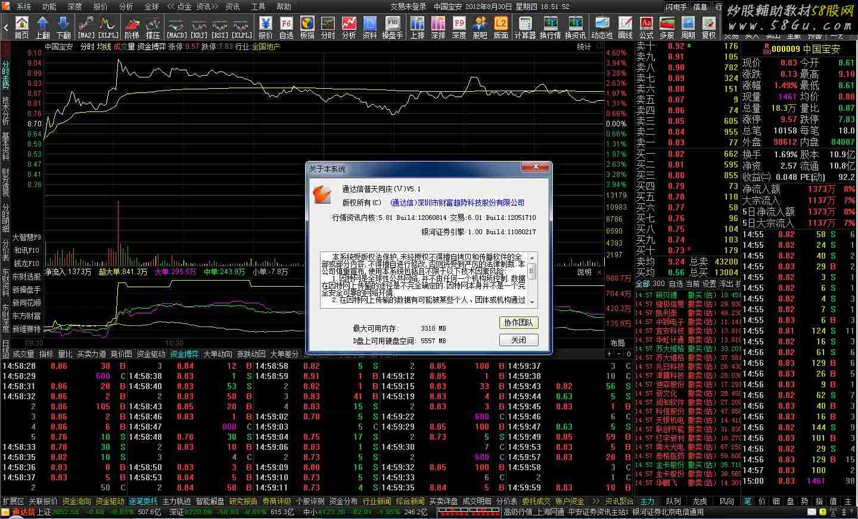The width and height of the screenshot is (858, 519).
Task: Launch the 操盘手 toolbar icon
Action: click(x=392, y=27)
